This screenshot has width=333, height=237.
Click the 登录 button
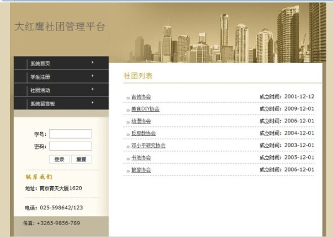(59, 159)
